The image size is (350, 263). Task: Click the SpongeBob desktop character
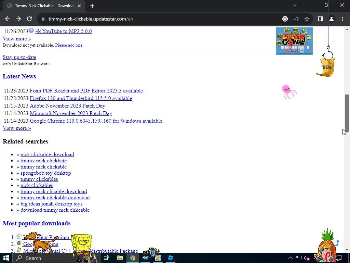point(82,247)
